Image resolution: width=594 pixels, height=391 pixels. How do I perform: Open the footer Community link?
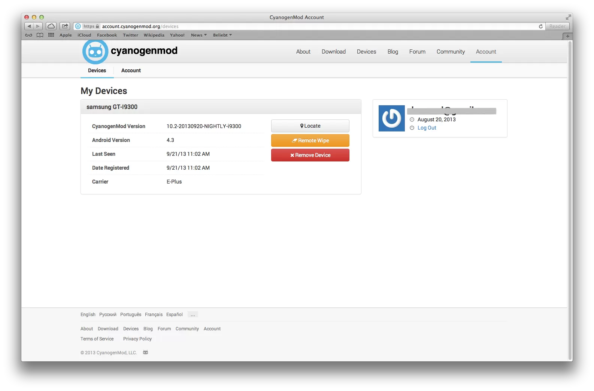click(x=187, y=329)
